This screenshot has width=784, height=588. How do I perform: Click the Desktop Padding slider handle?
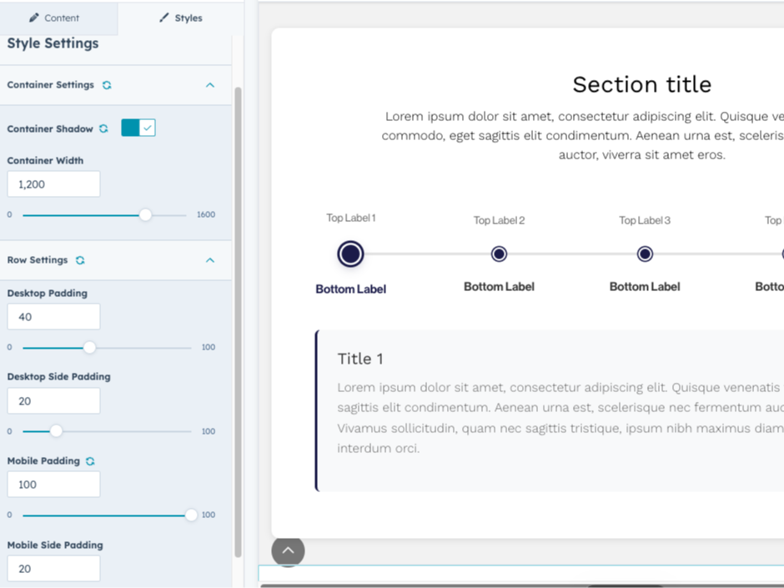click(89, 348)
